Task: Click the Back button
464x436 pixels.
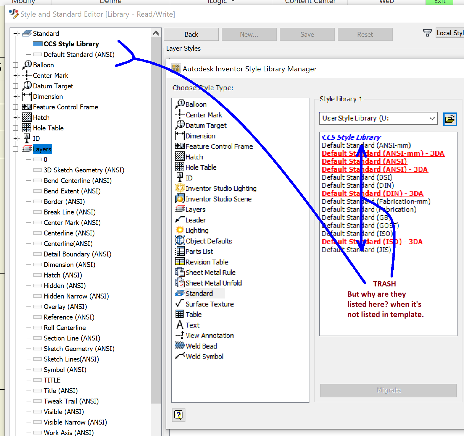Action: pos(191,34)
